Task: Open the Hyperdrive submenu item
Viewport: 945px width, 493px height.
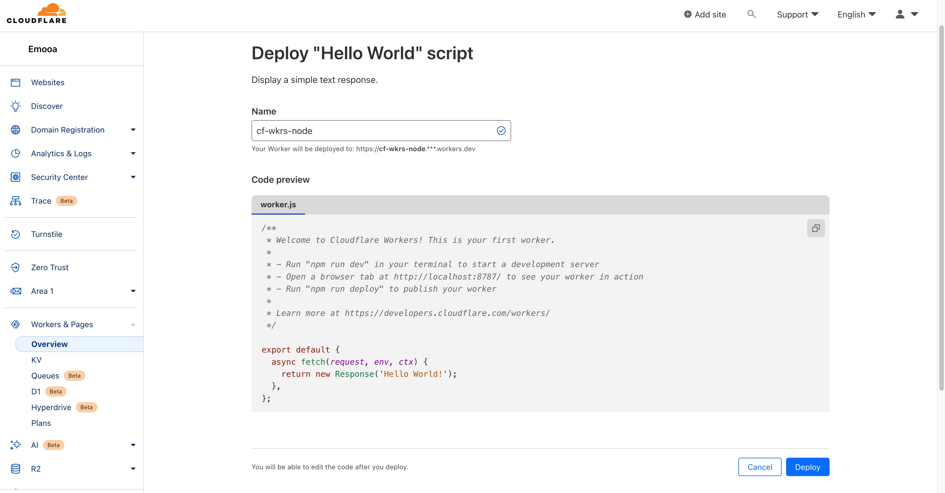Action: point(51,407)
